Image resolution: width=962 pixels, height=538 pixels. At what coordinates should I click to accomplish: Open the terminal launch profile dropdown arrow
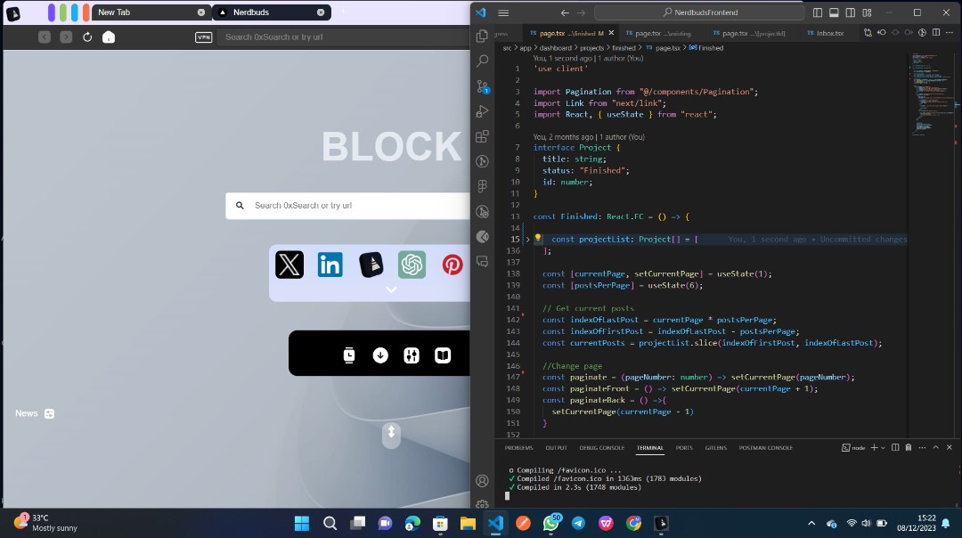(x=883, y=447)
